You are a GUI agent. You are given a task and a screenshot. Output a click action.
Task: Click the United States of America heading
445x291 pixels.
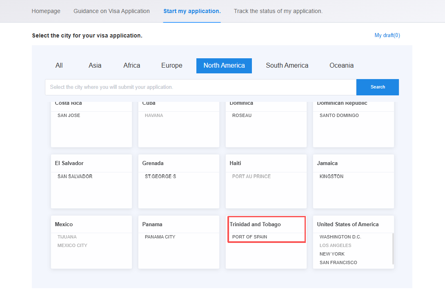tap(348, 225)
